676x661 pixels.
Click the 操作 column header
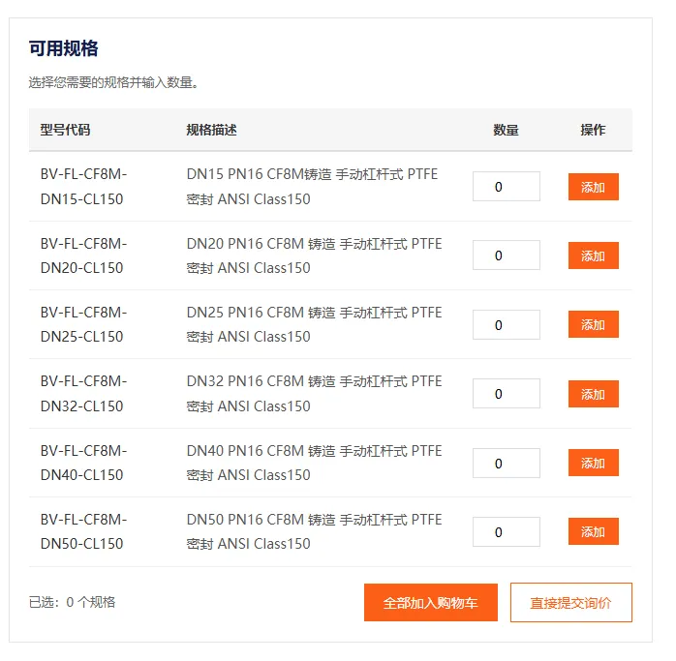click(593, 130)
